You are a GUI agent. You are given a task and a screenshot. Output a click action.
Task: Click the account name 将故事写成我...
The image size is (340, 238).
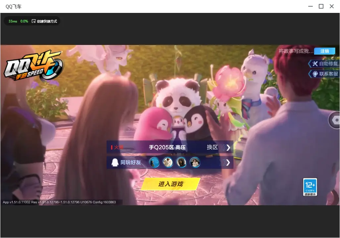point(296,51)
